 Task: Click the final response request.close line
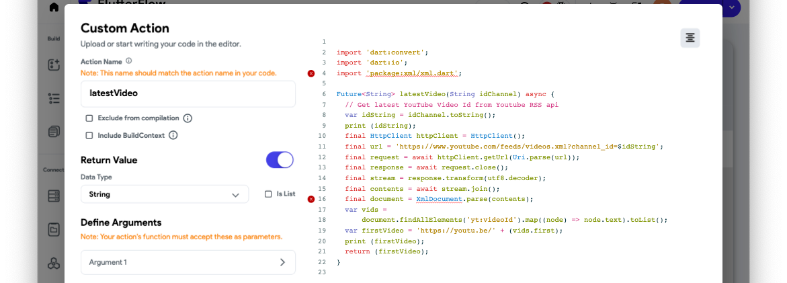point(427,167)
